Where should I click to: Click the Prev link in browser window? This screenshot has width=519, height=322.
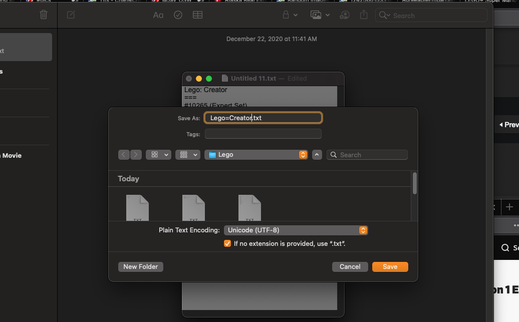click(509, 125)
